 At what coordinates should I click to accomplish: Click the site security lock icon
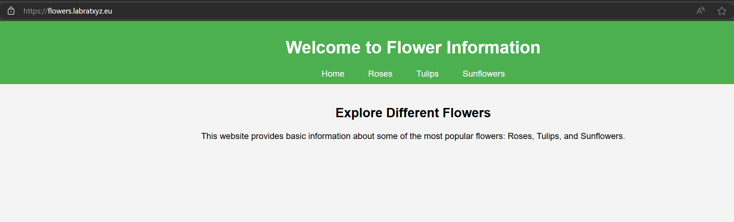(x=11, y=11)
